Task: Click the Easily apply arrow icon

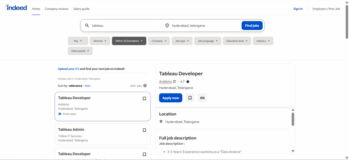Action: pos(60,114)
